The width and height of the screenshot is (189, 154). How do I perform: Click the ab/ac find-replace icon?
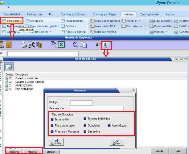(x=76, y=44)
